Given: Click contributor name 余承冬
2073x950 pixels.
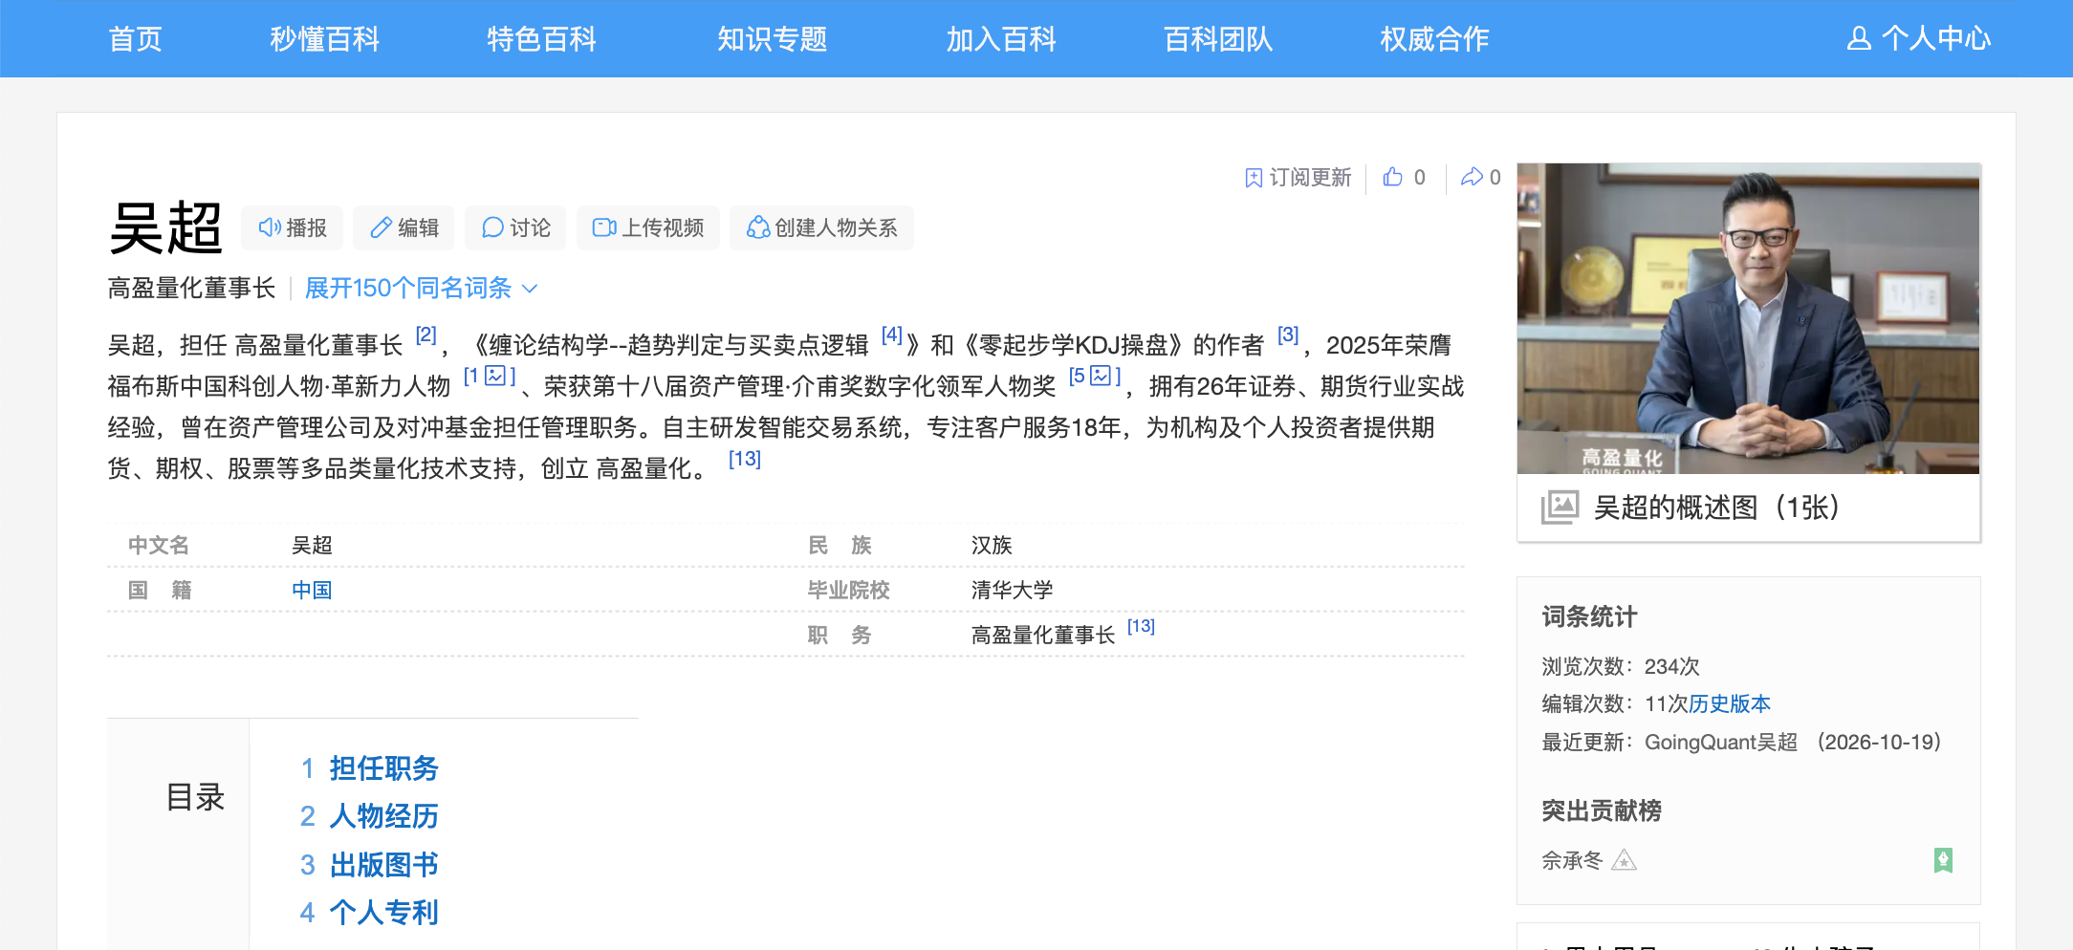Looking at the screenshot, I should point(1572,860).
